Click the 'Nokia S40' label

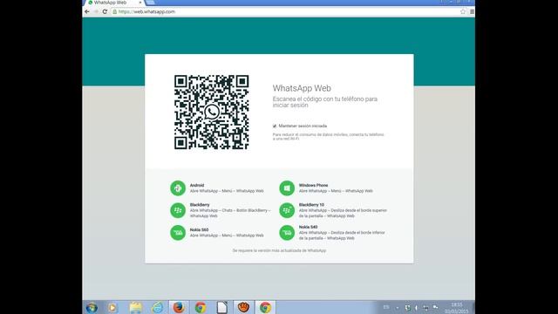tap(308, 227)
